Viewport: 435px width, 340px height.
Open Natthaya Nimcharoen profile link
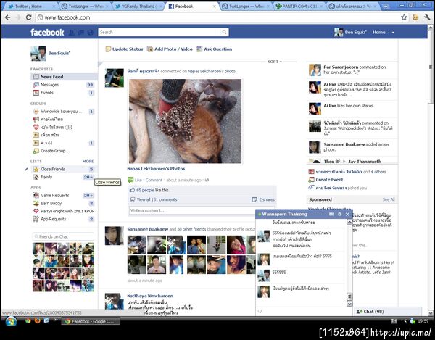150,296
